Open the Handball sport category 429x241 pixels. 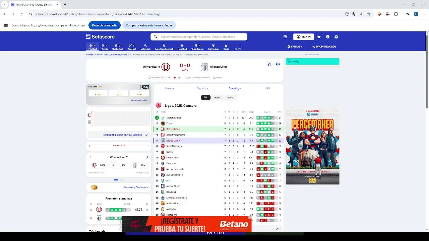tap(182, 47)
